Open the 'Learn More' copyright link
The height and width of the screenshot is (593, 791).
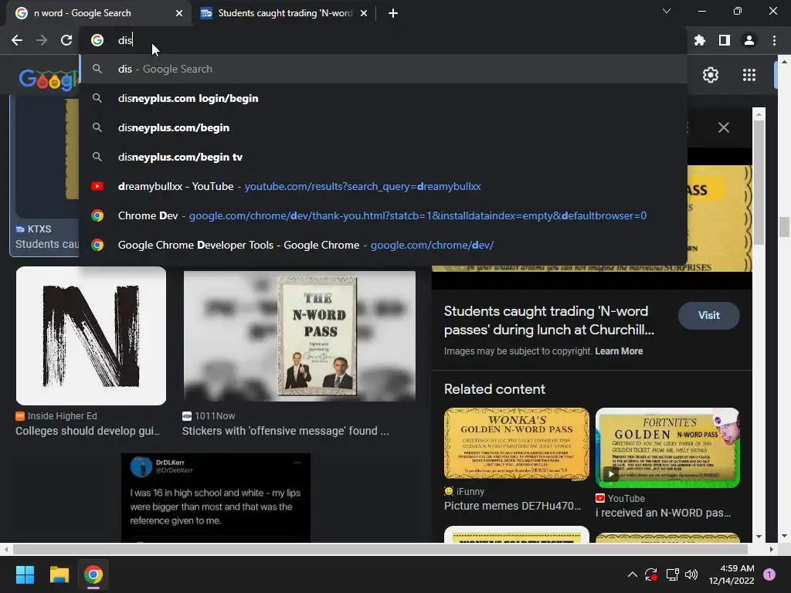point(619,351)
